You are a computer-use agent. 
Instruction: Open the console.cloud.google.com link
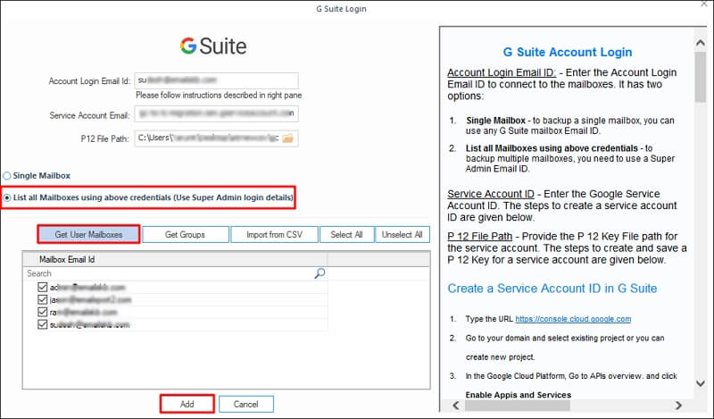(x=573, y=319)
